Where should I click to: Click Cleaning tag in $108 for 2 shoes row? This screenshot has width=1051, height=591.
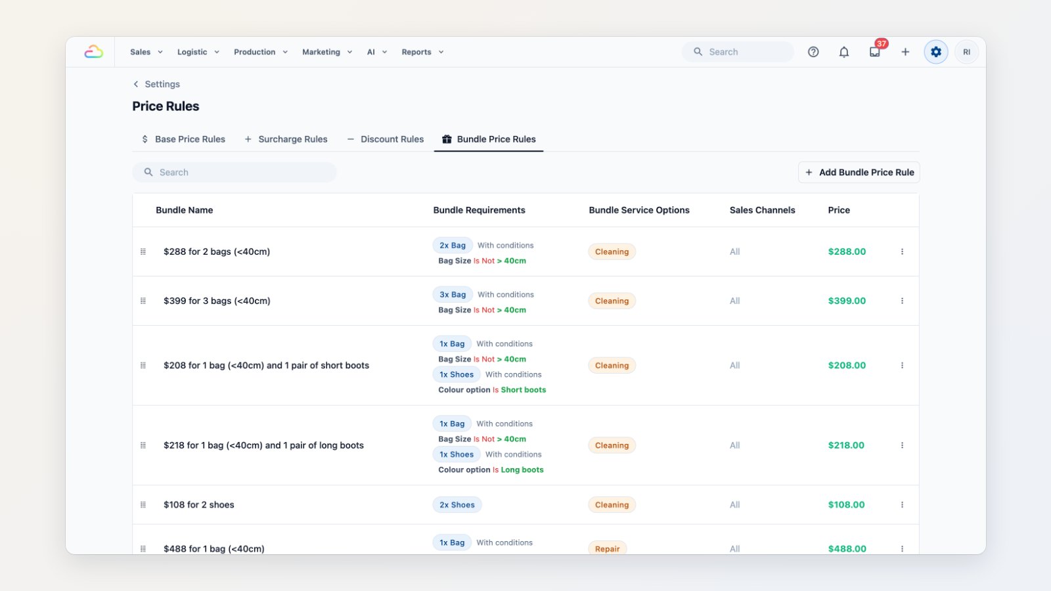tap(612, 505)
